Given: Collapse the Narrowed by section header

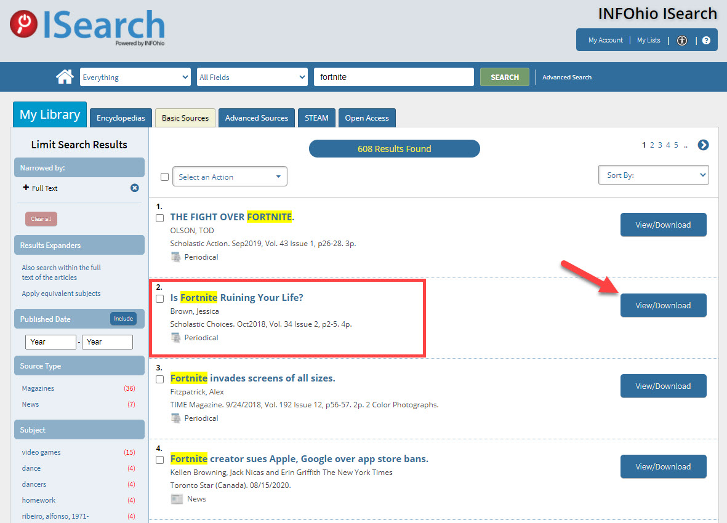Looking at the screenshot, I should click(79, 168).
